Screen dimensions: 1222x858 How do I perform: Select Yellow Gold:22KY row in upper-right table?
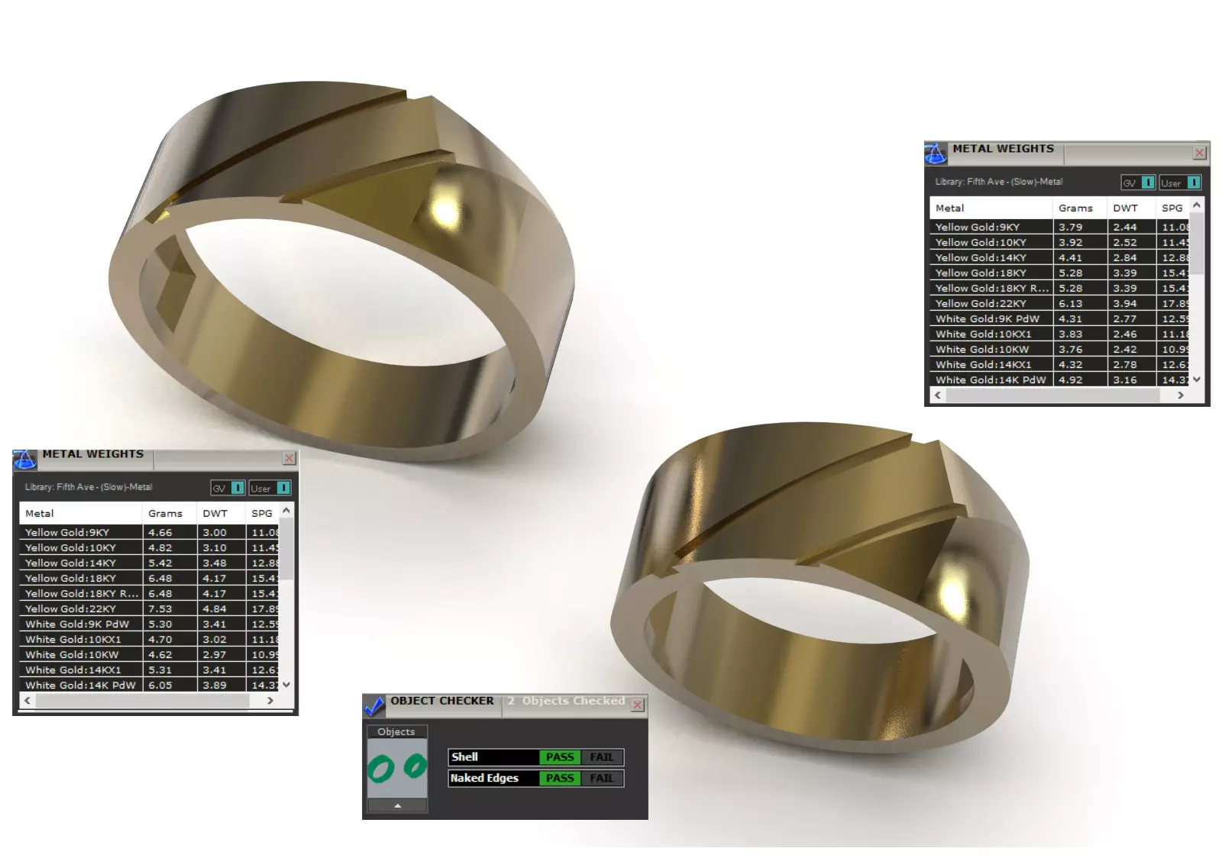pyautogui.click(x=1059, y=303)
